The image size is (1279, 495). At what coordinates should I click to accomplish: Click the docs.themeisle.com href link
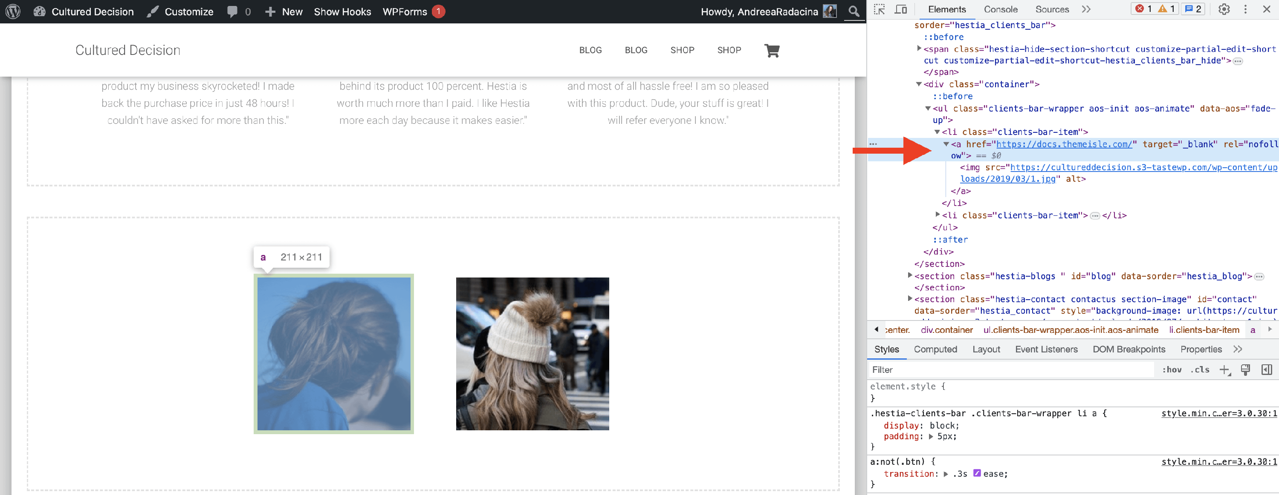(x=1064, y=144)
